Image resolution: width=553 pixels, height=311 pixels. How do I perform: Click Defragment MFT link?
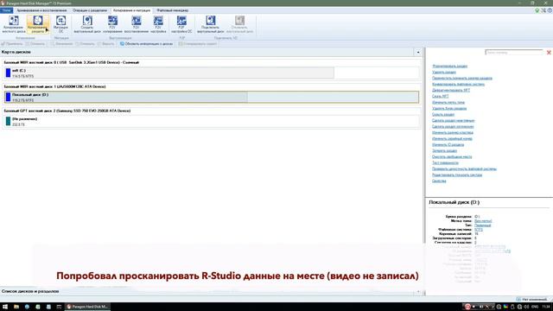point(451,90)
